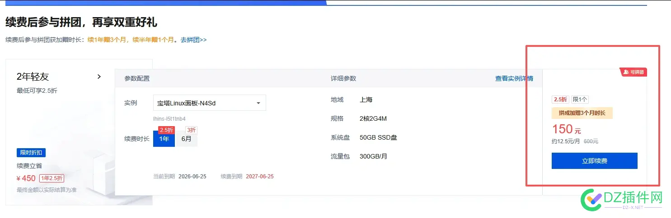Click the 300GB/月 traffic value
Screen dimensions: 671x218
click(373, 156)
